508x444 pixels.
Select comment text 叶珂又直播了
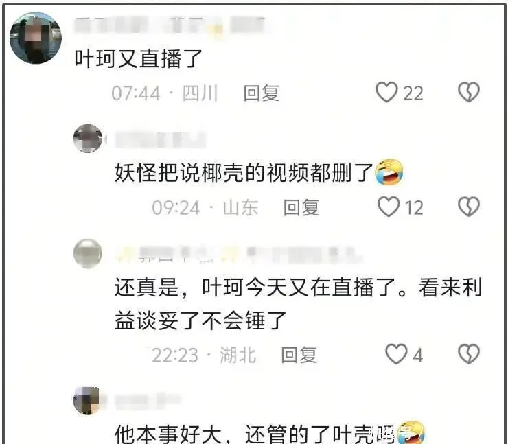[139, 59]
